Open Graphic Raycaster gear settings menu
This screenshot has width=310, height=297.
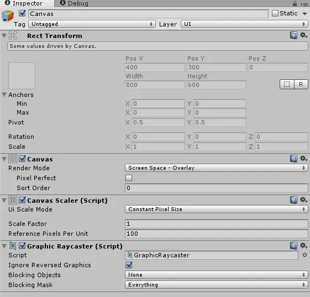(x=303, y=246)
